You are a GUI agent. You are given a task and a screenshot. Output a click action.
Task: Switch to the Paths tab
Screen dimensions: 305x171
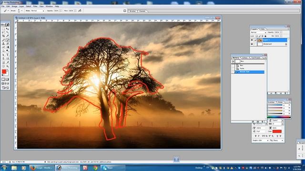tap(263, 29)
